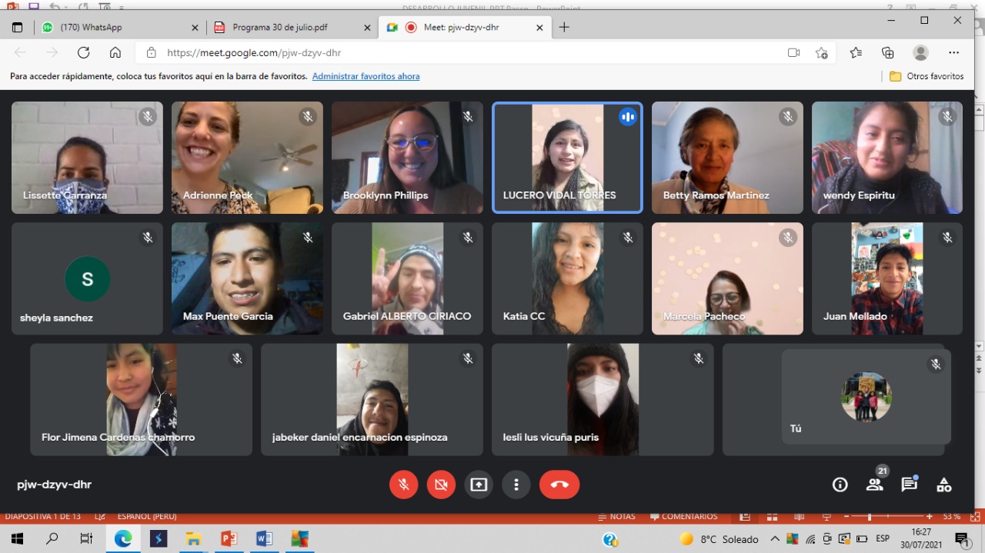Click COMENTARIOS in PowerPoint status bar
This screenshot has width=985, height=553.
(683, 517)
